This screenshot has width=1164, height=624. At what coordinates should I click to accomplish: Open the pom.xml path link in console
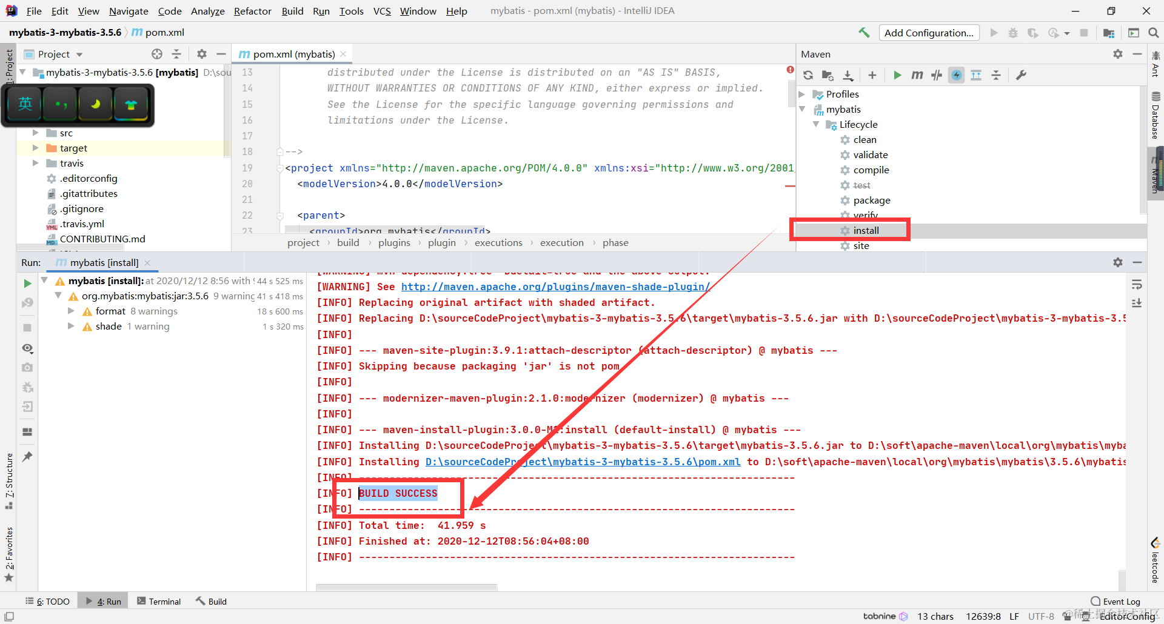tap(583, 462)
